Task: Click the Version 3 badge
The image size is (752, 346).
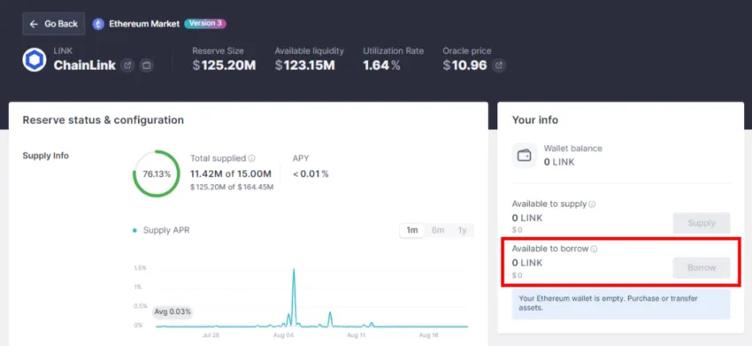Action: (205, 24)
